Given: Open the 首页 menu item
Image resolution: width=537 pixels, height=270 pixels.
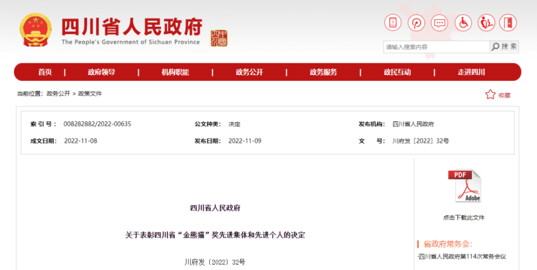Looking at the screenshot, I should [45, 72].
